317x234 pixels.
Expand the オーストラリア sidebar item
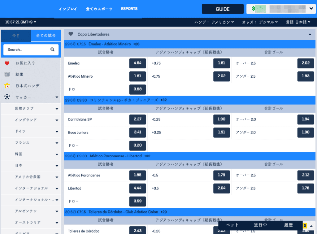(57, 223)
